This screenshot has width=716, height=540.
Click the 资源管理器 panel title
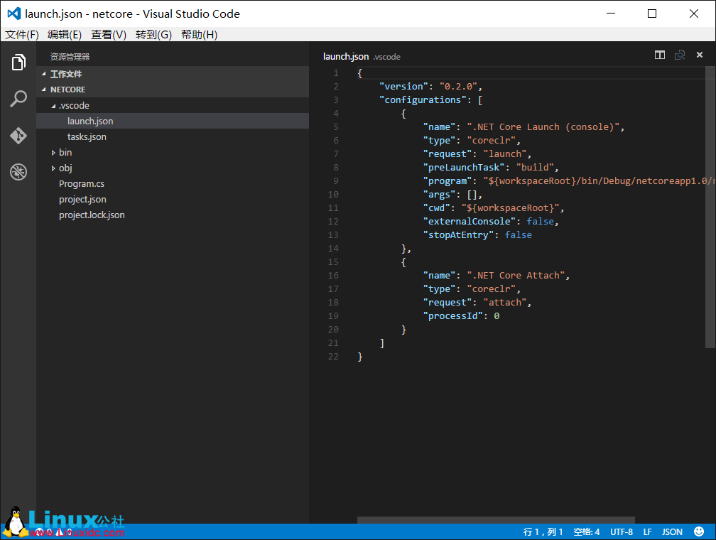click(x=70, y=57)
